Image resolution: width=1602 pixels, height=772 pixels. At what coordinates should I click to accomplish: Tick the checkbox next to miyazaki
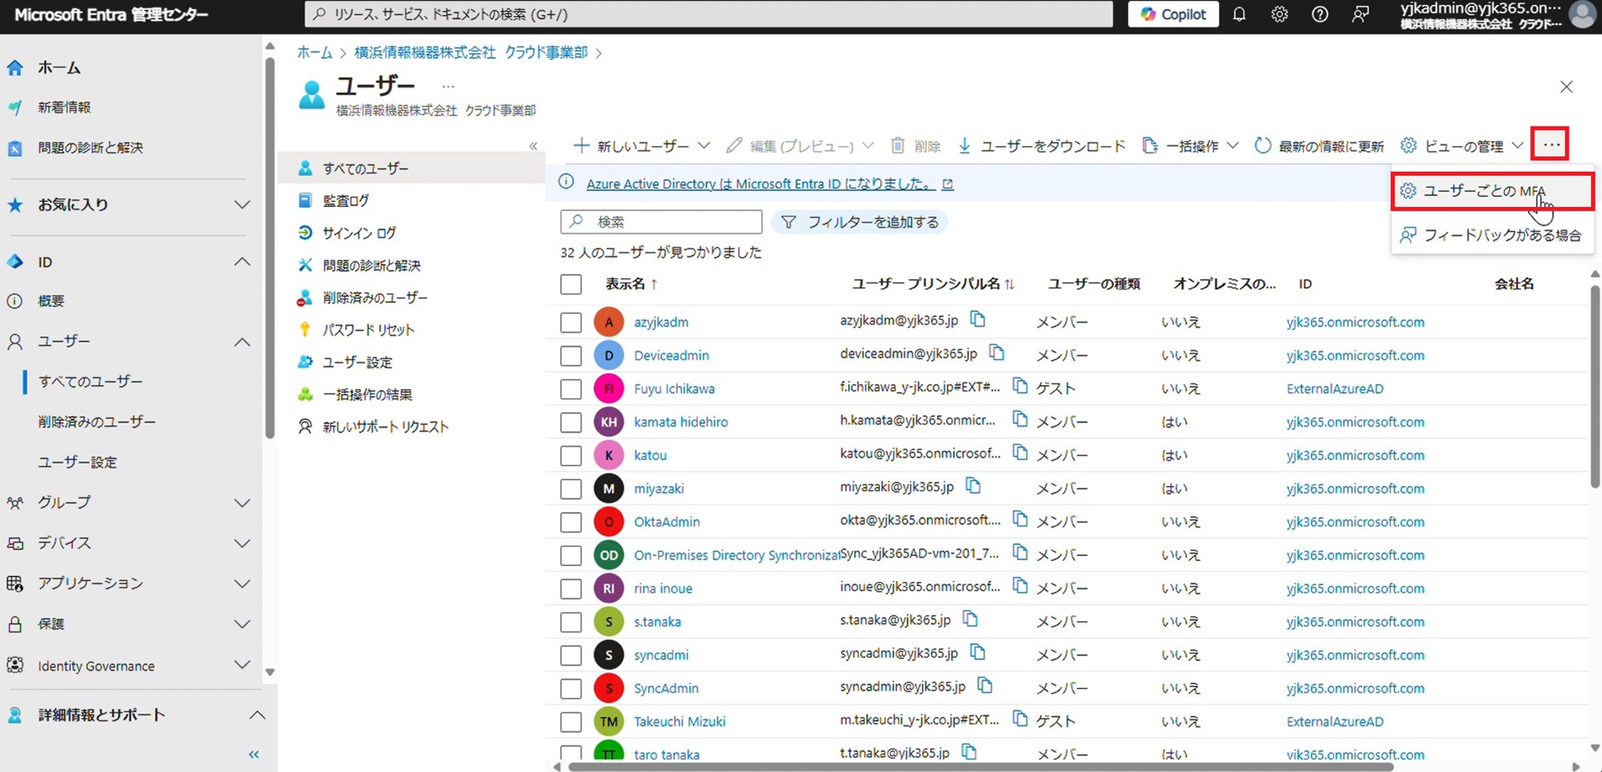571,489
